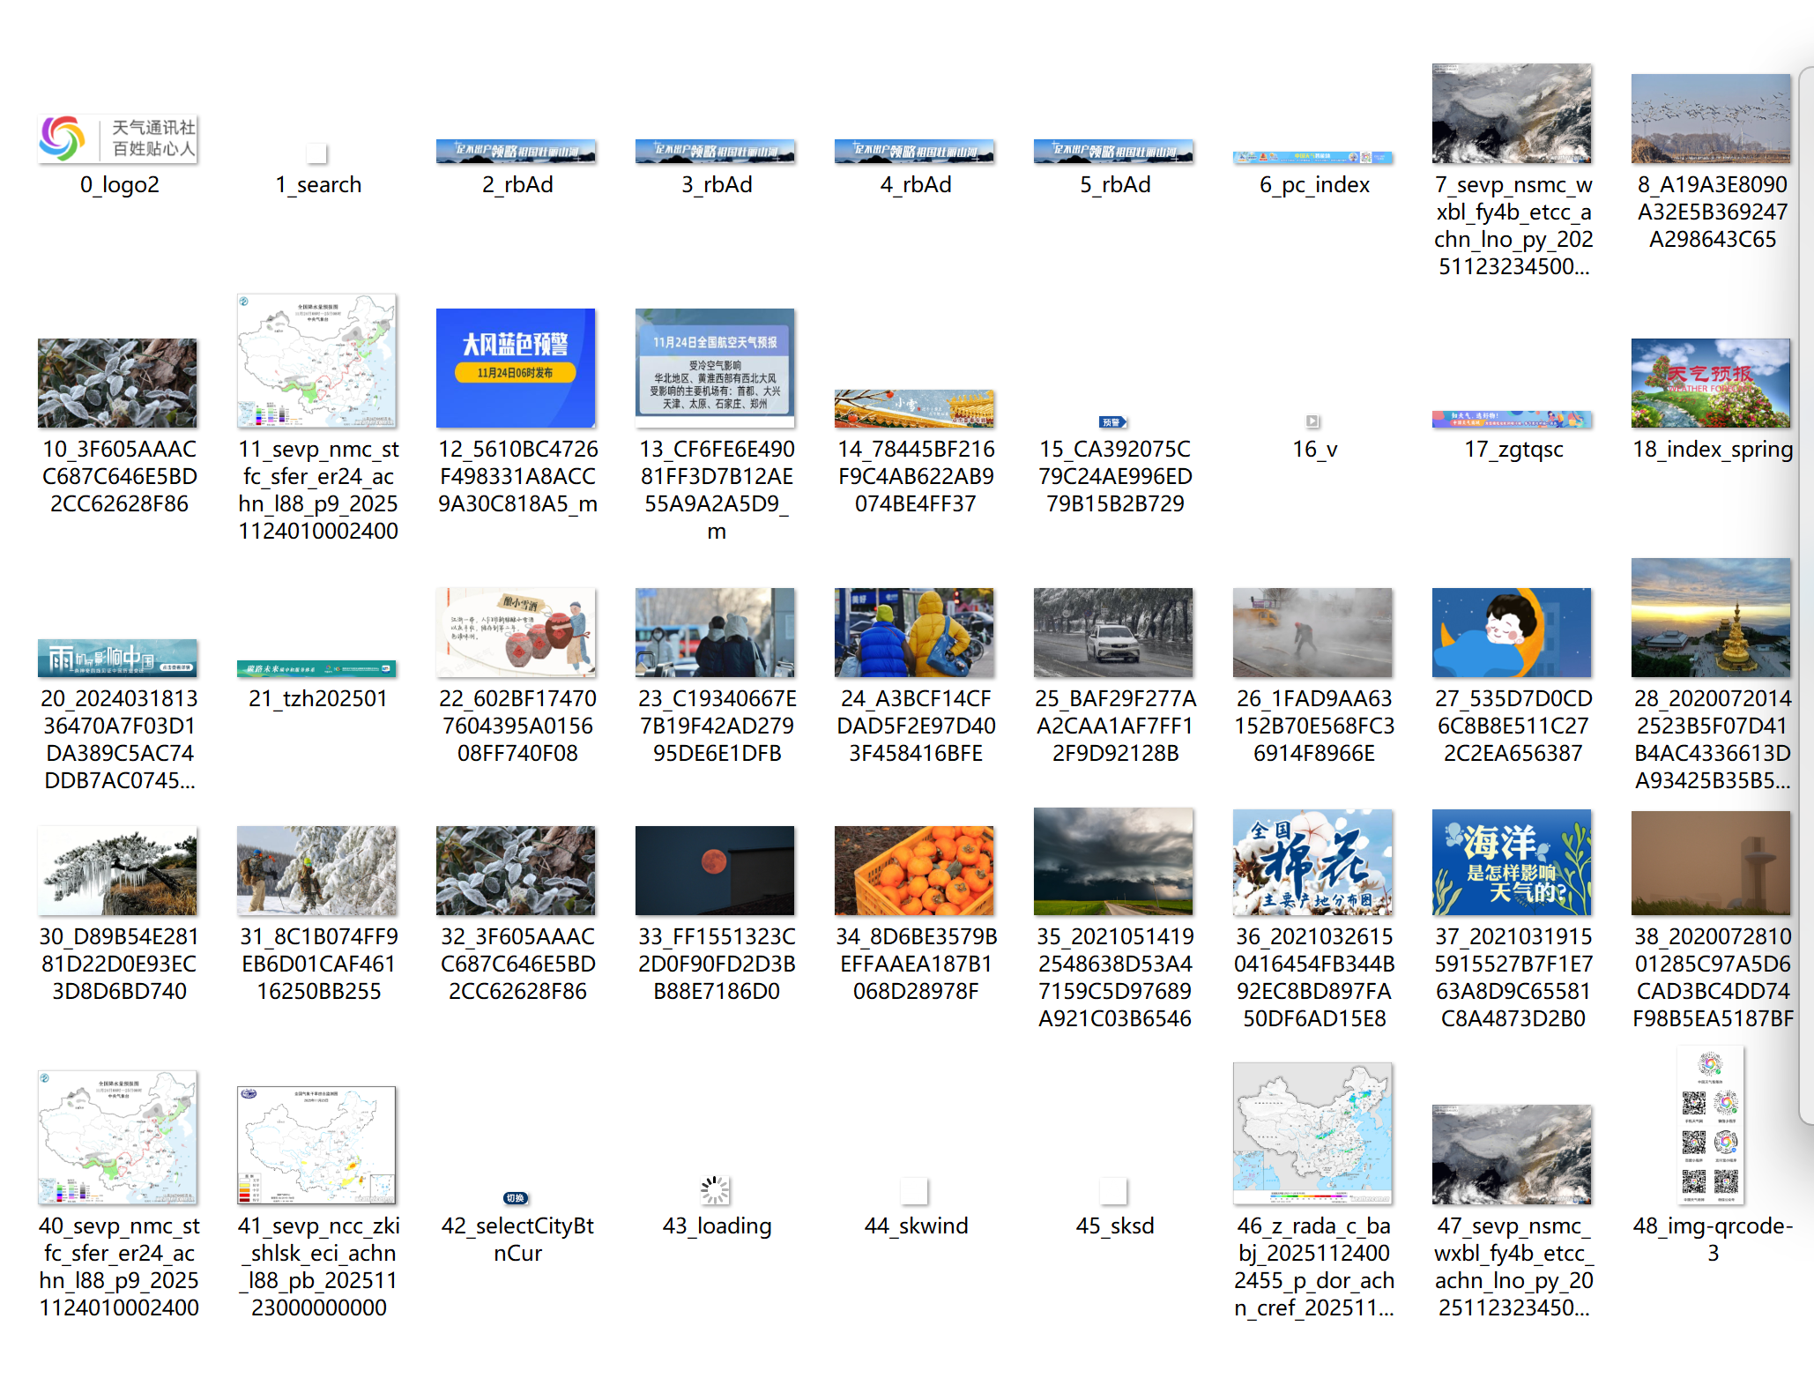Screen dimensions: 1814x1393
Task: Open the blue wind warning image 12_5610BC4726
Action: pos(516,368)
